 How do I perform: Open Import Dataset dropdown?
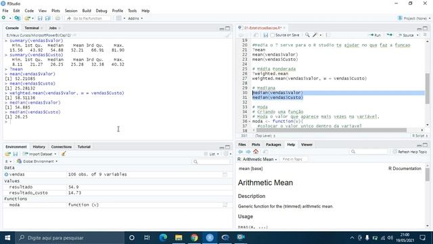coord(39,154)
